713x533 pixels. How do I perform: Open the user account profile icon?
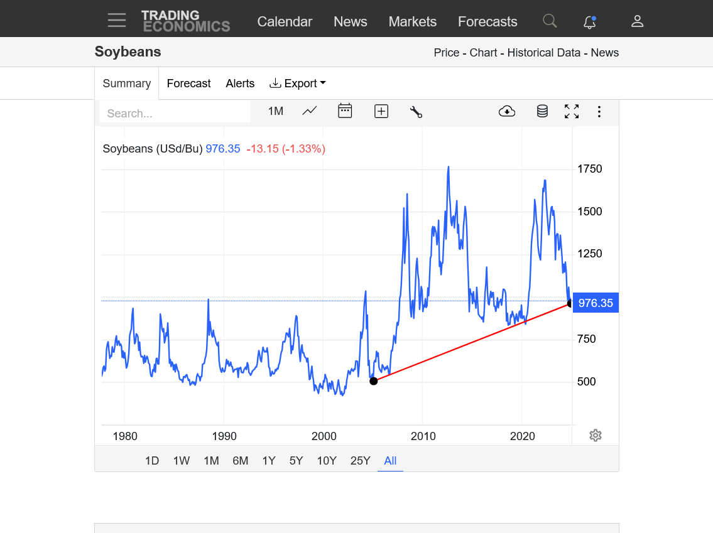pyautogui.click(x=637, y=21)
